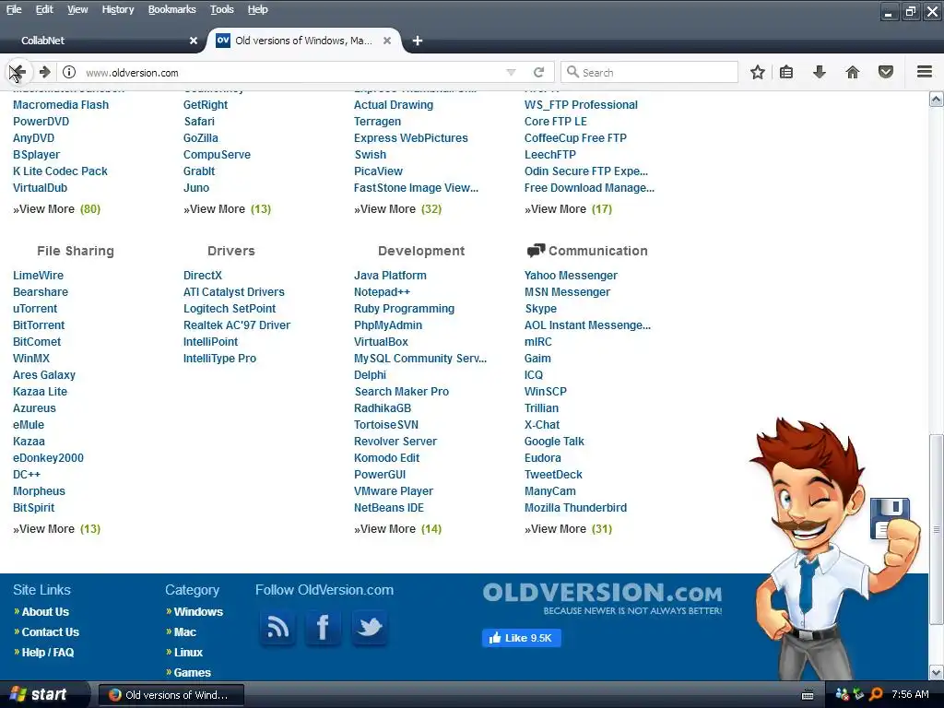Open the DirectX link

[203, 275]
